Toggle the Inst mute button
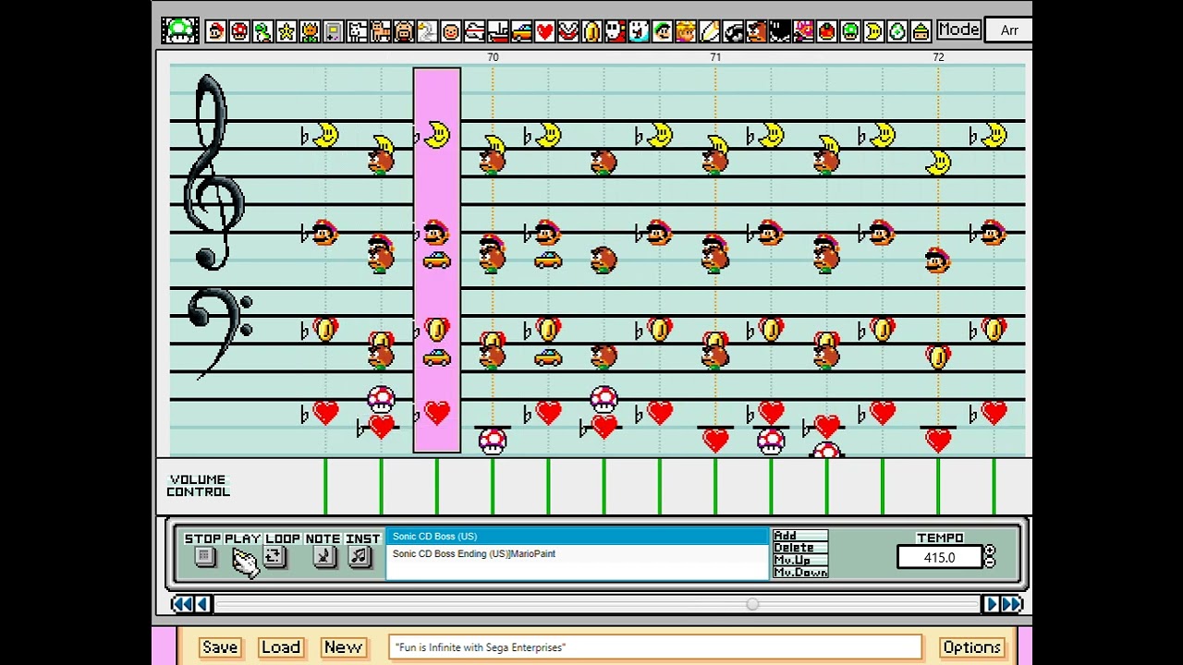 click(x=360, y=556)
